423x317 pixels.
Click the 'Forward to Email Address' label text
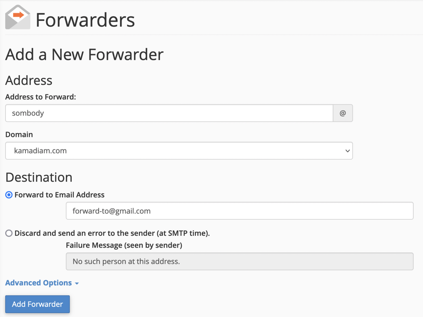59,195
